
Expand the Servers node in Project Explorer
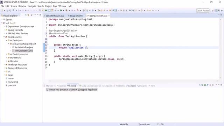coord(2,20)
